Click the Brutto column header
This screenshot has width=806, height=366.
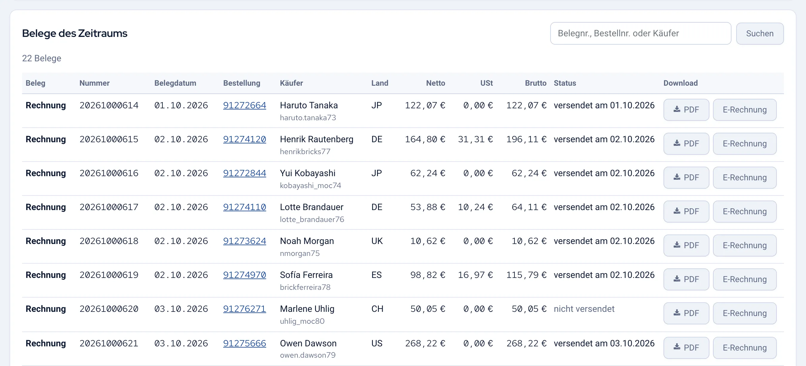tap(535, 83)
